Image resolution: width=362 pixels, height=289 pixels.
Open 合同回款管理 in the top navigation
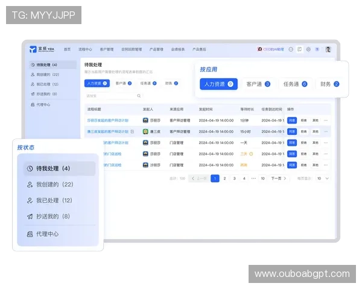(132, 49)
